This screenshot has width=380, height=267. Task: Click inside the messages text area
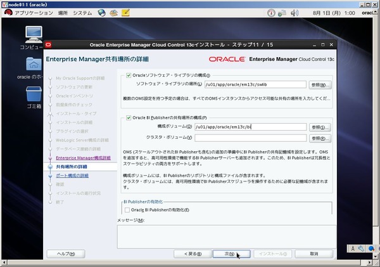(227, 237)
